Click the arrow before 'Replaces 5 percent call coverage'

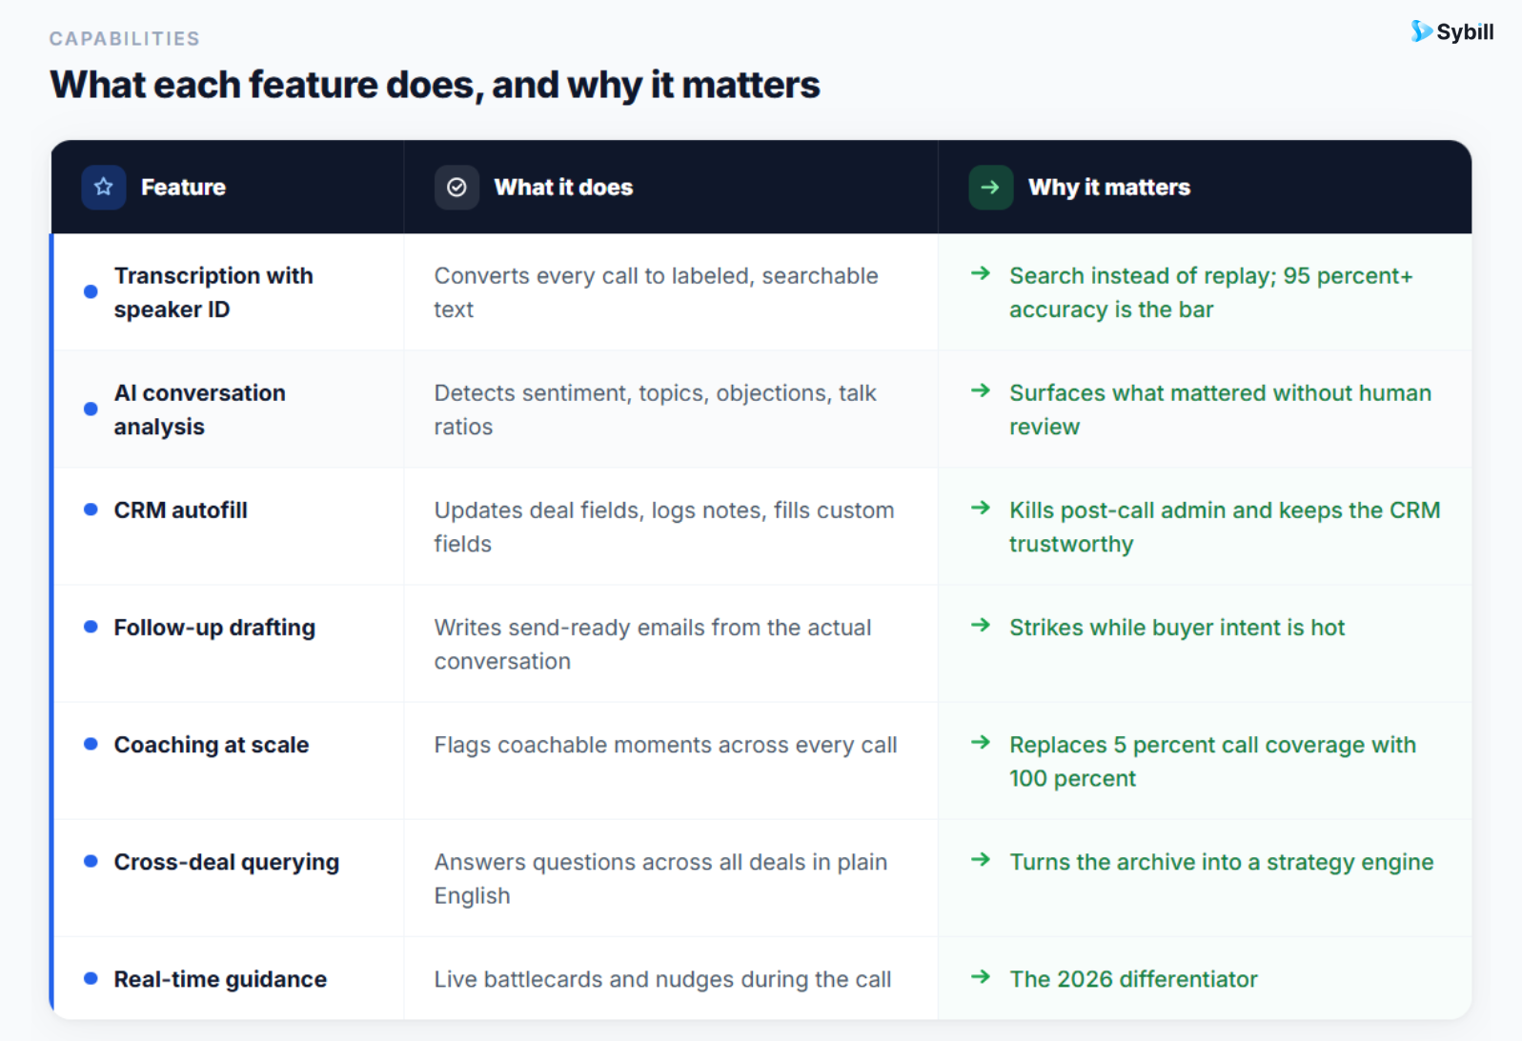[x=981, y=743]
